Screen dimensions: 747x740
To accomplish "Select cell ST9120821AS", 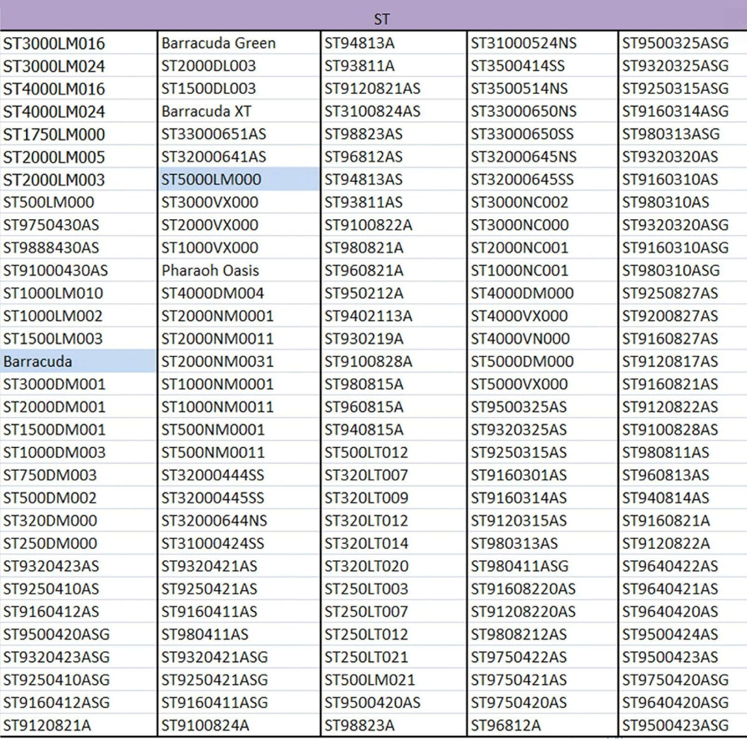I will 394,88.
